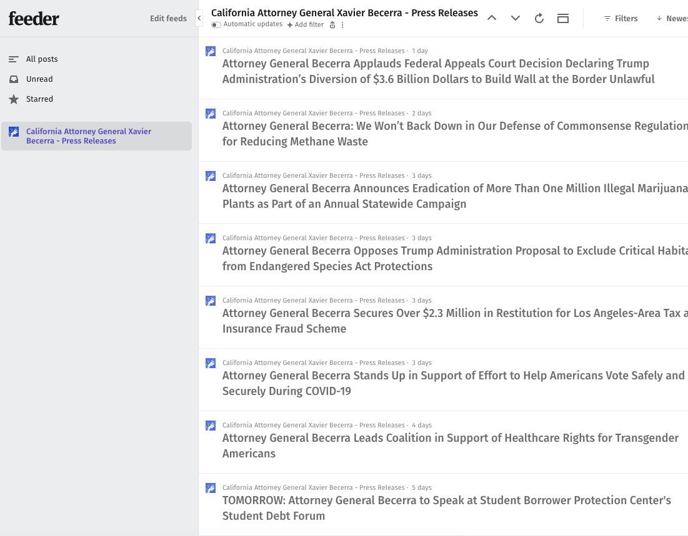Click the '5 days' timestamp
688x536 pixels.
[x=422, y=487]
